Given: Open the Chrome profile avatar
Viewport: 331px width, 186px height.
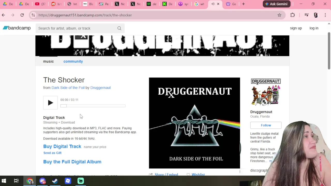Looking at the screenshot, I should point(316,15).
